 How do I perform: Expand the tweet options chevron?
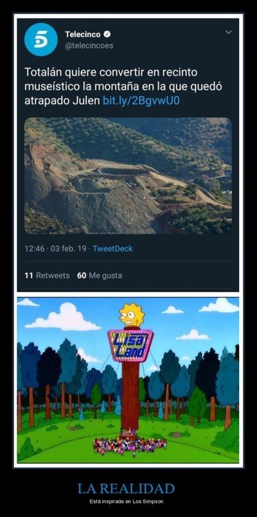(228, 32)
